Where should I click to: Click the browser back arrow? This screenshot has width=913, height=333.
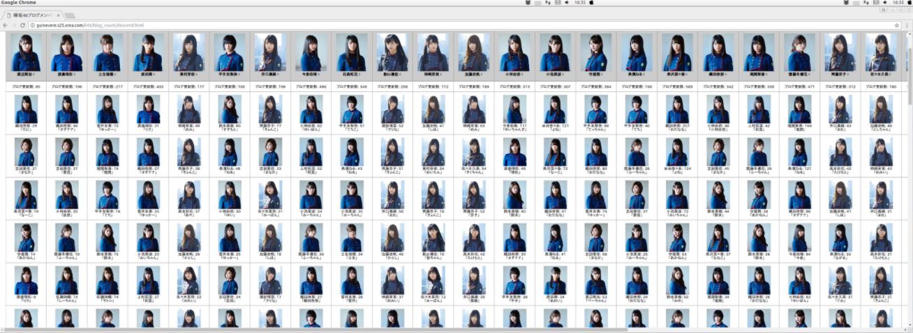(x=6, y=25)
